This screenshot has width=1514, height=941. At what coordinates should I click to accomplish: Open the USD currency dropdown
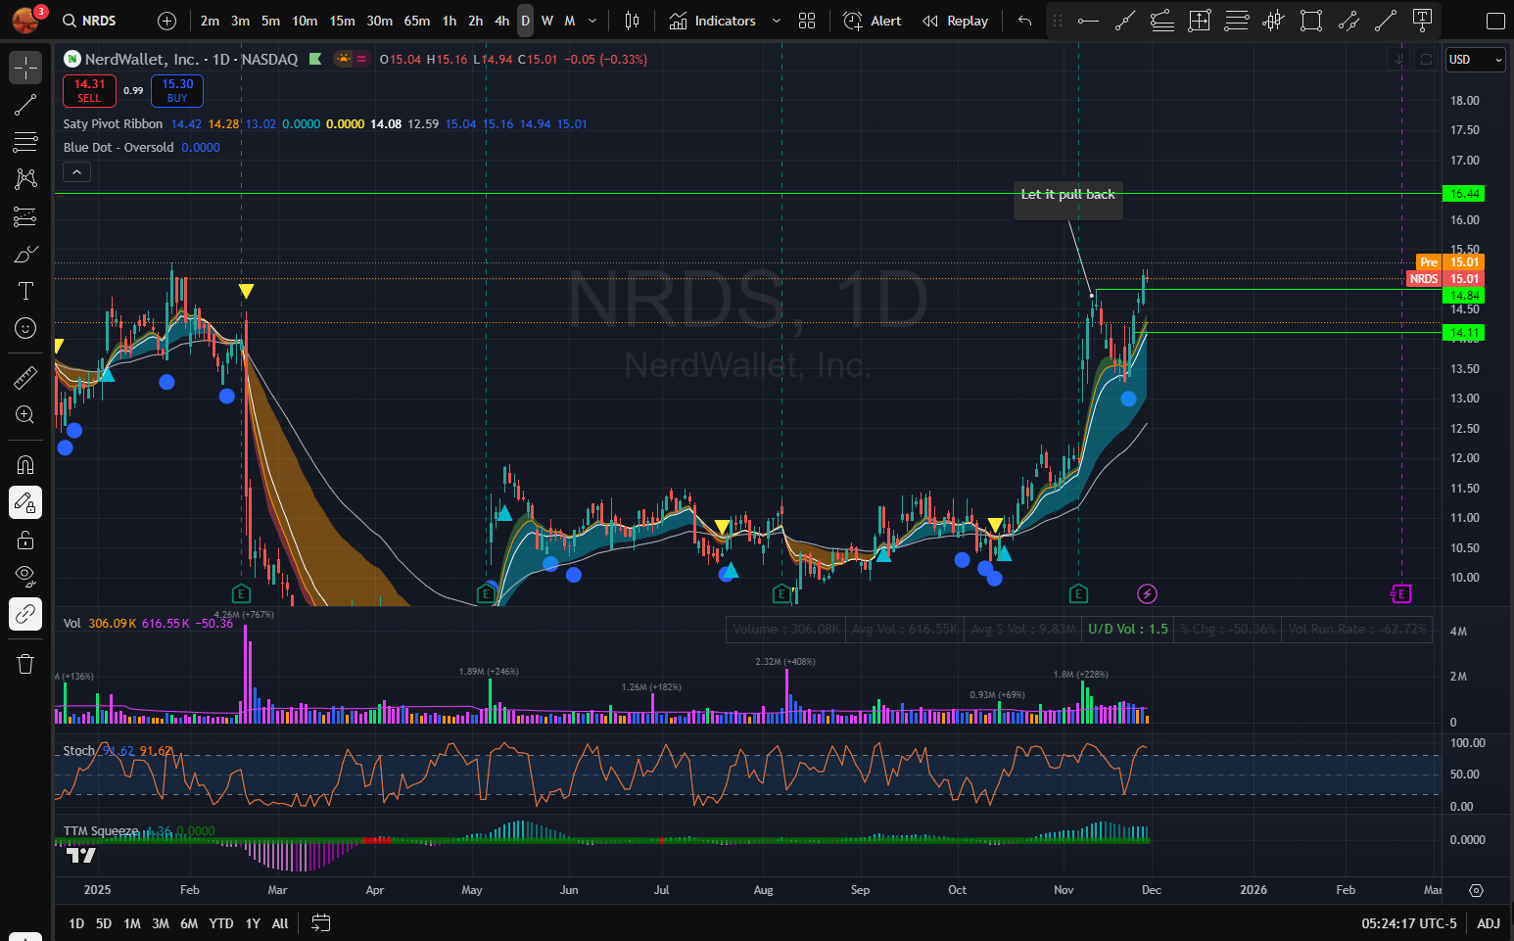click(x=1475, y=60)
